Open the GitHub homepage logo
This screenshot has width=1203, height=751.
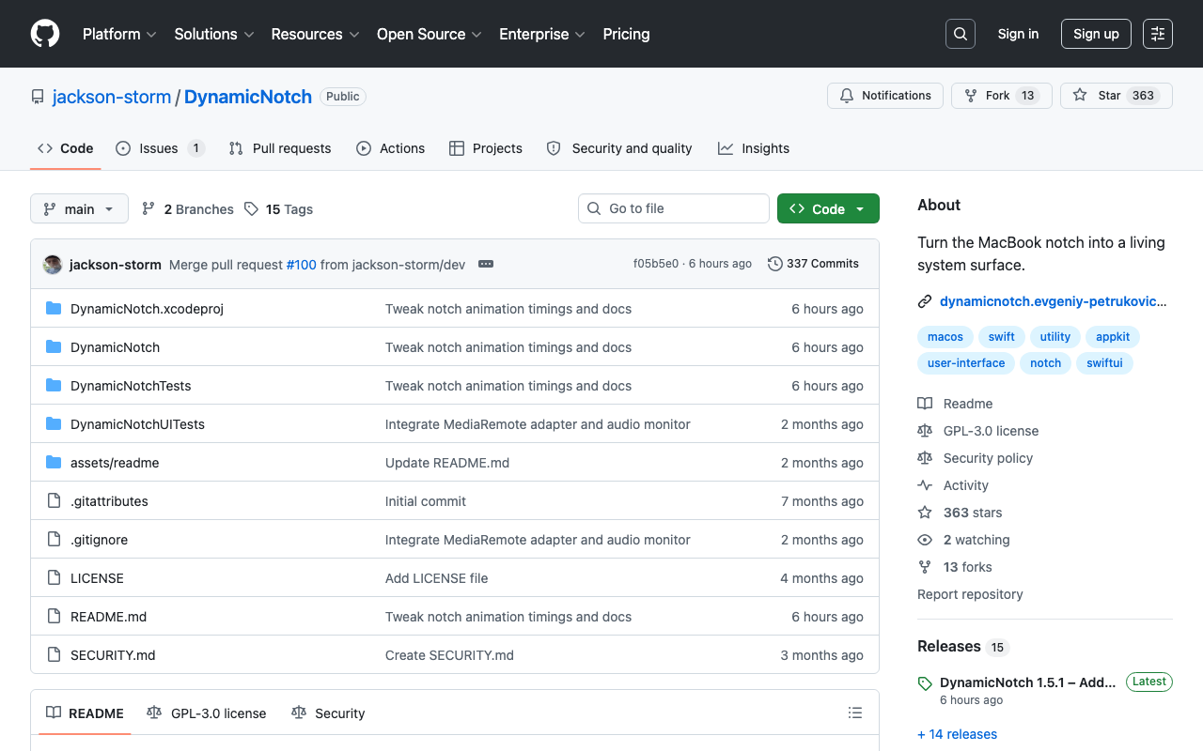click(x=45, y=34)
